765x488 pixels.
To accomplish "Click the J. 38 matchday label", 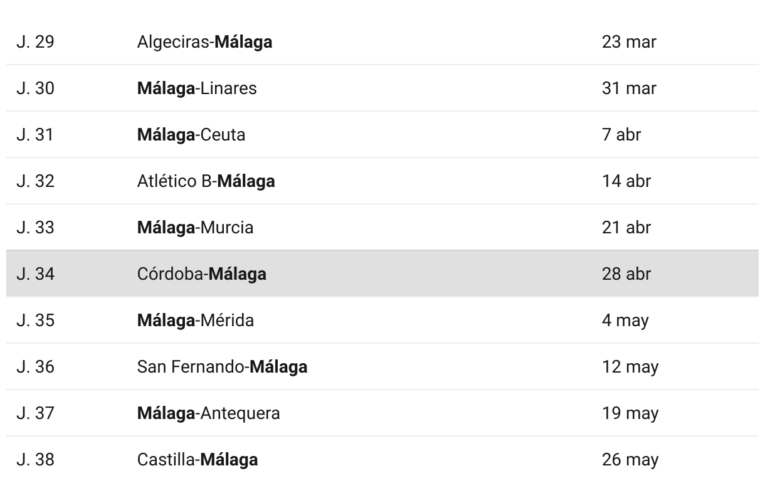I will point(35,460).
